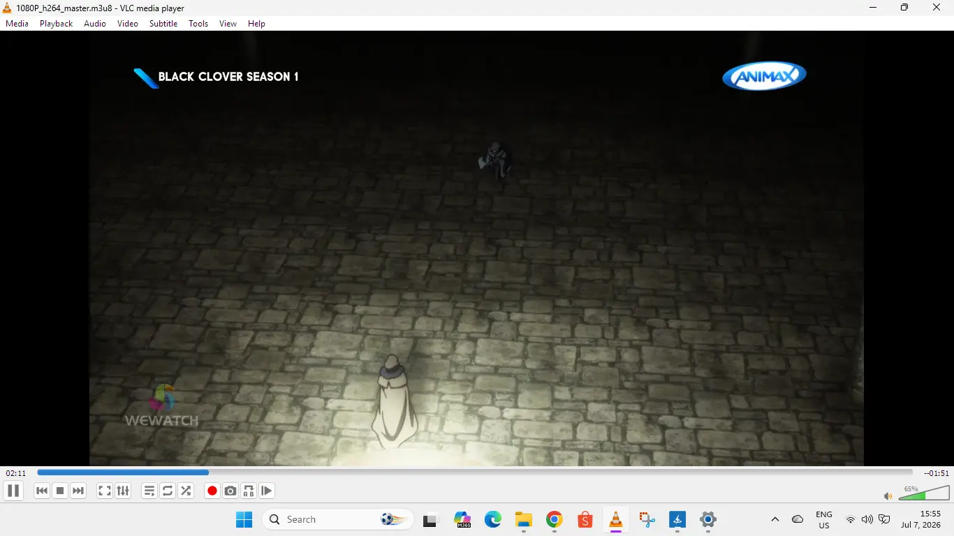Image resolution: width=954 pixels, height=536 pixels.
Task: Skip to previous media in playlist
Action: [x=42, y=491]
